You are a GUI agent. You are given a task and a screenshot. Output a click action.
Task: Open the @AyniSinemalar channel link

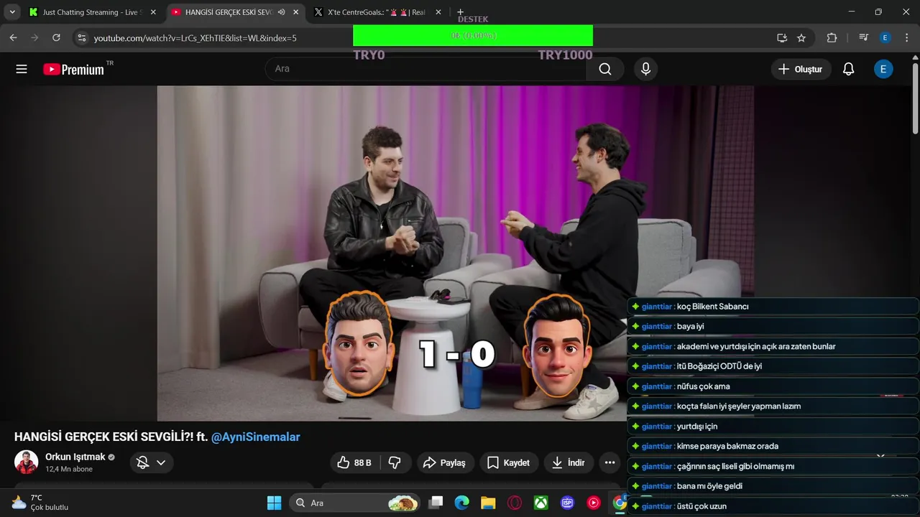(255, 437)
